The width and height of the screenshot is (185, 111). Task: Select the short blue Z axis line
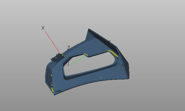(x=68, y=64)
